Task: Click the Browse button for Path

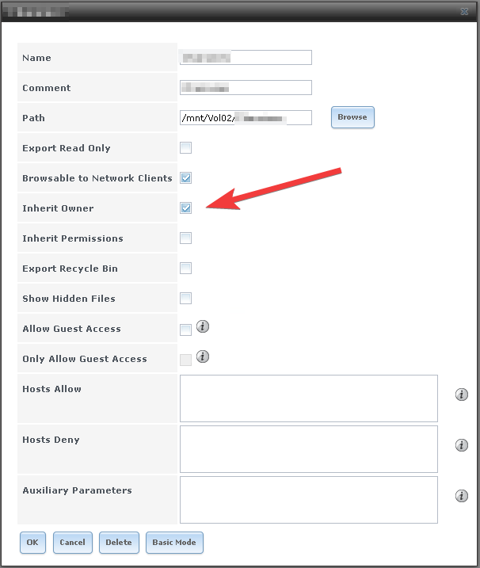Action: 352,117
